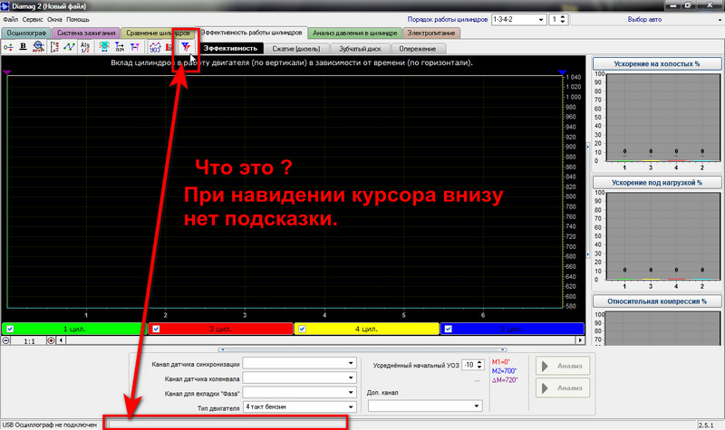This screenshot has width=725, height=430.
Task: Click the 903 chart toolbar icon
Action: point(155,47)
